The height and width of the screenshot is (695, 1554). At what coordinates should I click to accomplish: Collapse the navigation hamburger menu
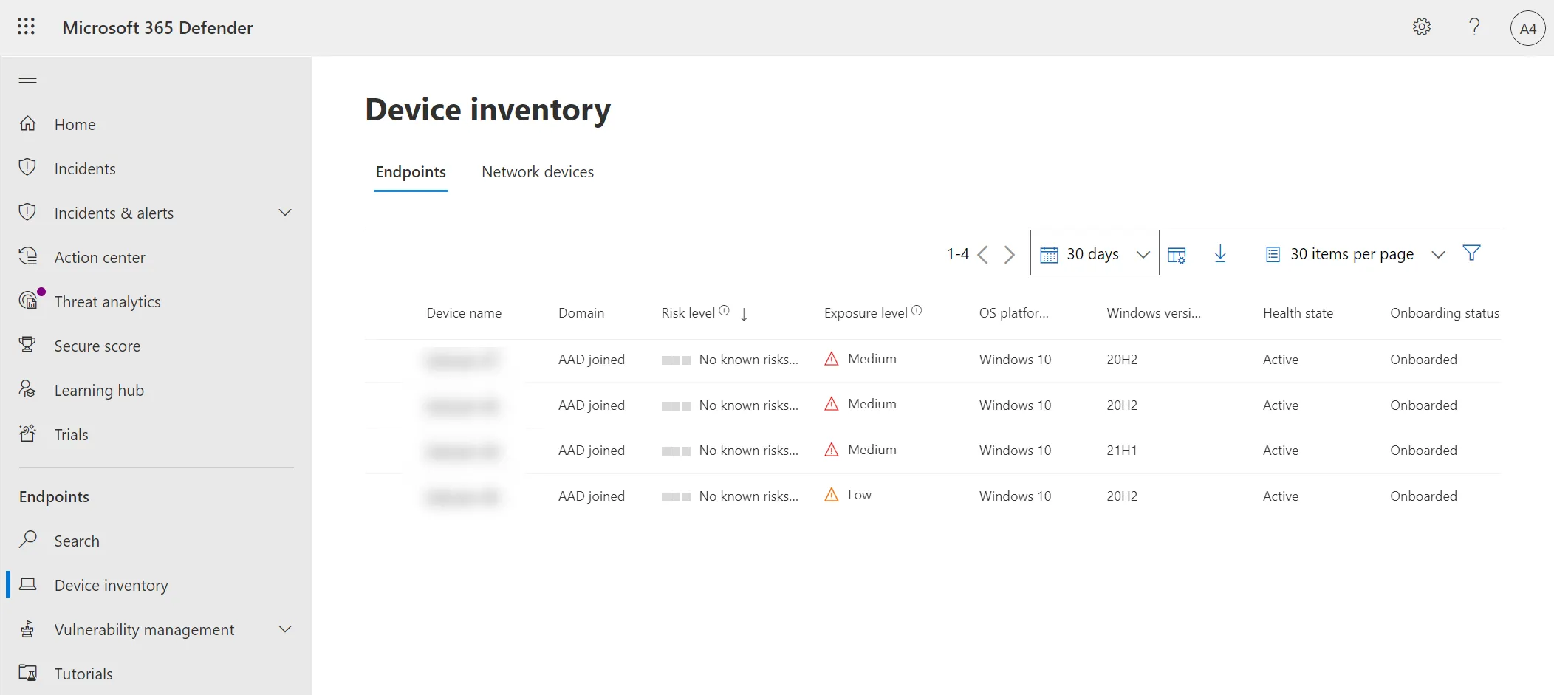(x=27, y=78)
